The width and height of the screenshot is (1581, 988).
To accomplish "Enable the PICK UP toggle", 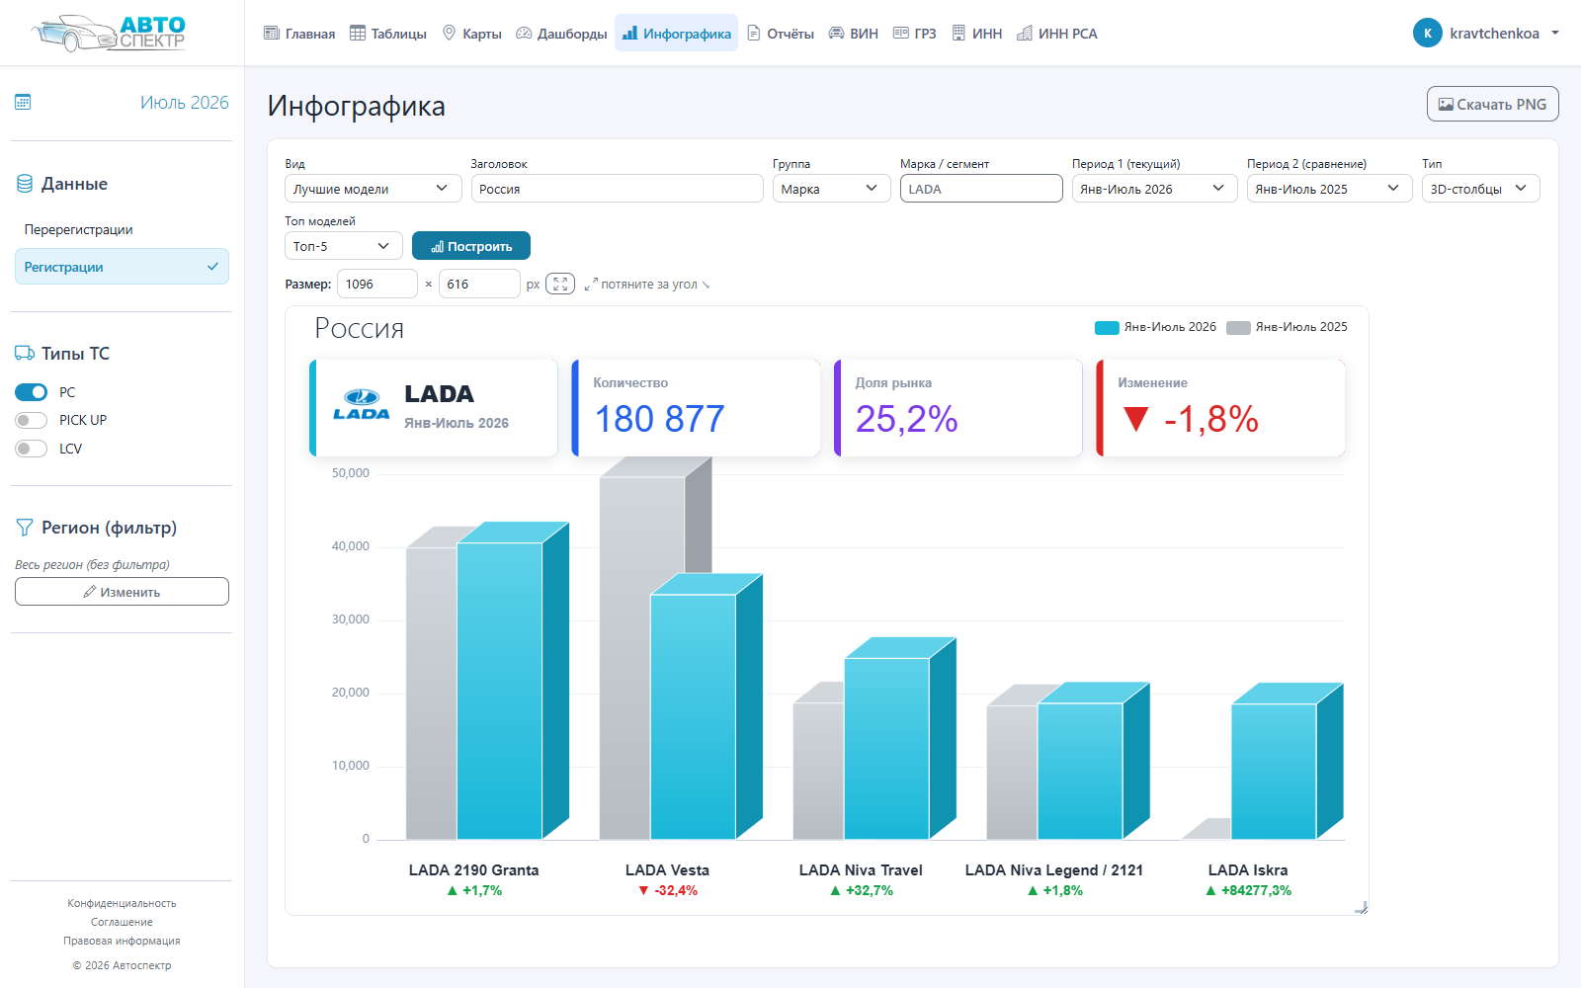I will point(31,420).
